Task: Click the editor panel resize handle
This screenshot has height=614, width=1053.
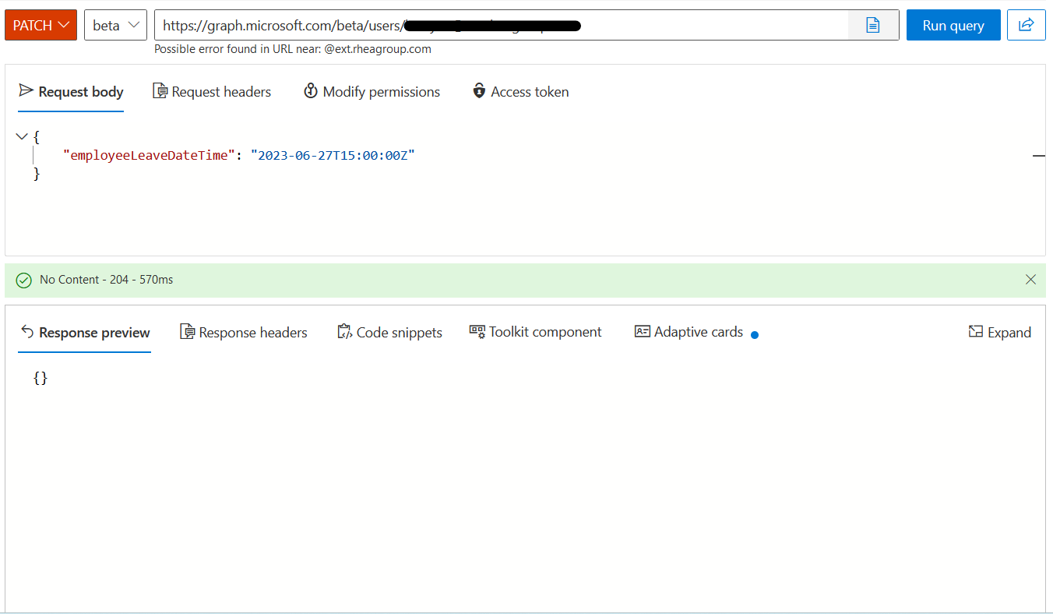Action: (1038, 155)
